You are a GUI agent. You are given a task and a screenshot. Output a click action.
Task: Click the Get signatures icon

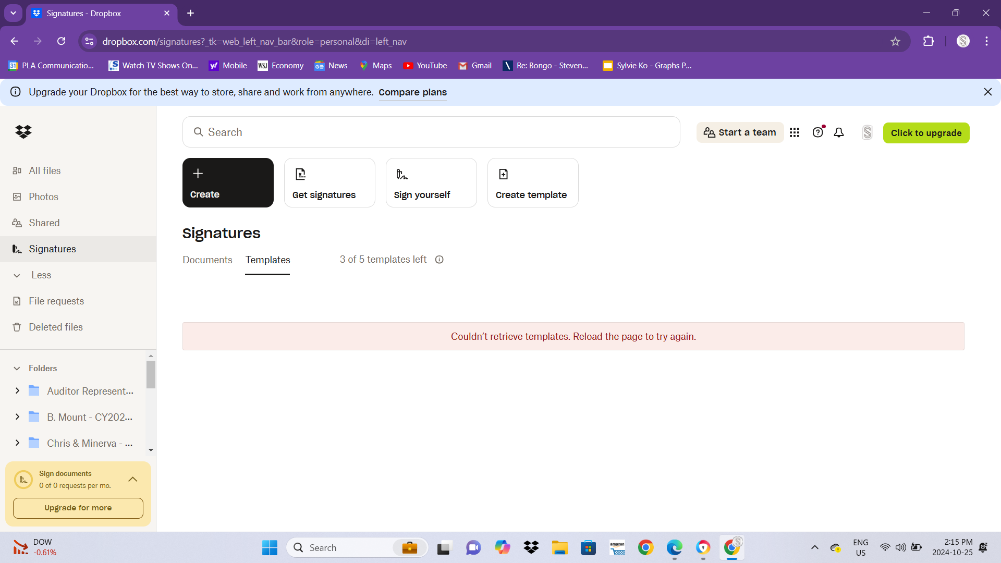coord(300,174)
